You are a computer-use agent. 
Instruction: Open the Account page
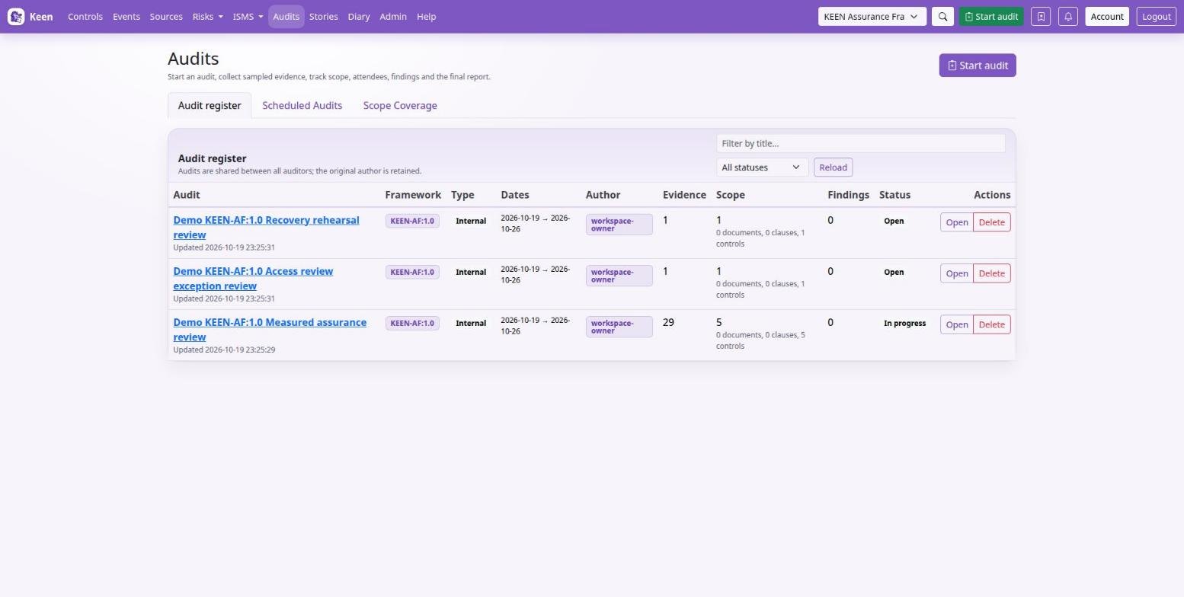(x=1107, y=17)
